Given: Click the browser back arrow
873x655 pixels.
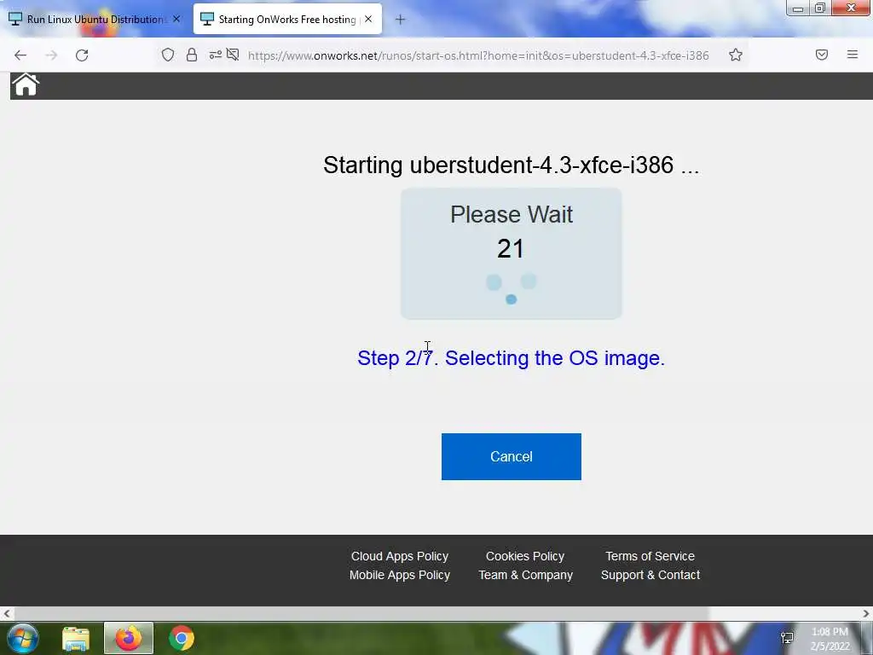Looking at the screenshot, I should 20,55.
